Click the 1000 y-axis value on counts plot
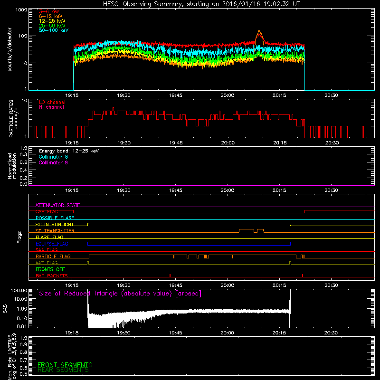 pos(21,10)
